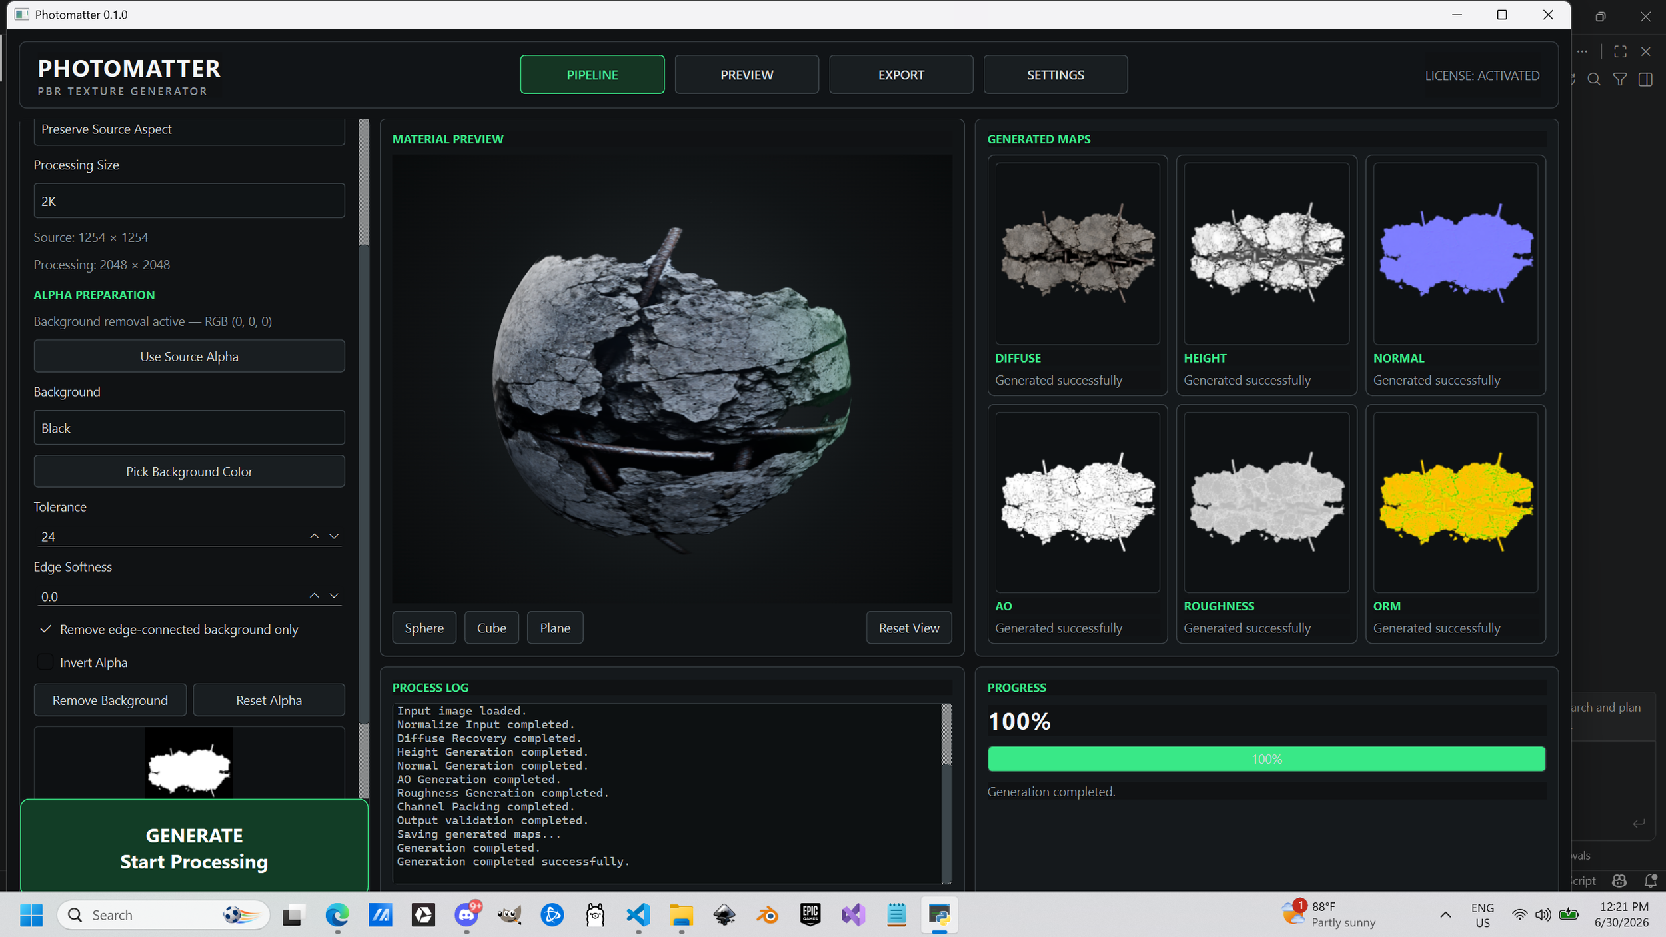
Task: Select the ORM map thumbnail
Action: [x=1455, y=502]
